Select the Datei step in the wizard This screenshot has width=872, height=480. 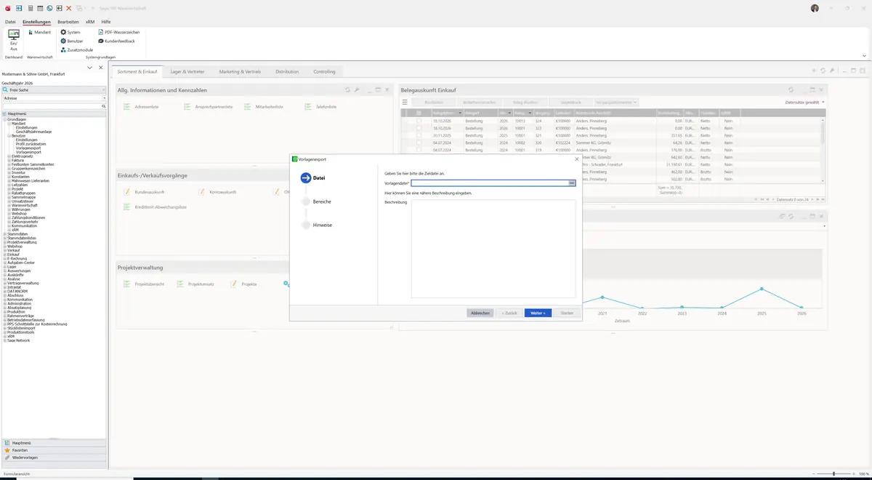coord(312,177)
